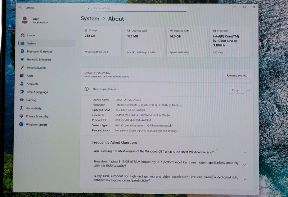Click the Installed RAM card icon

(x=171, y=31)
